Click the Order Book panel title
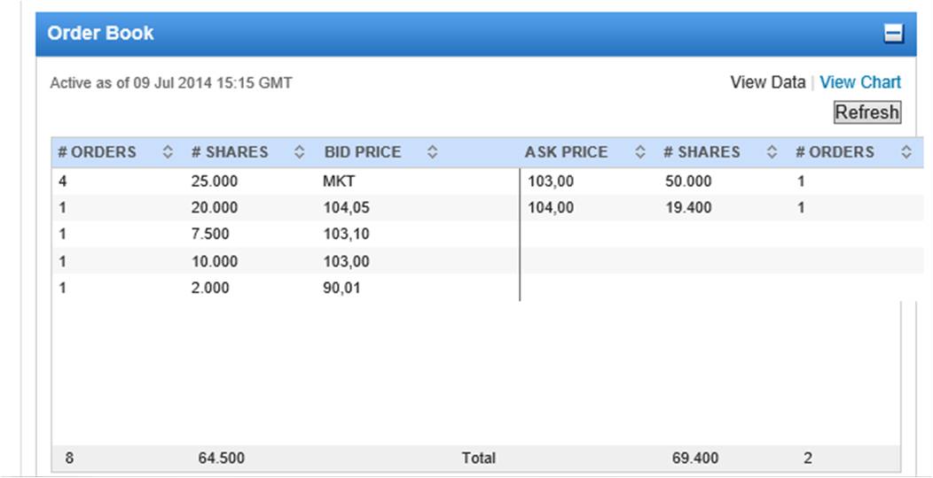 click(100, 34)
